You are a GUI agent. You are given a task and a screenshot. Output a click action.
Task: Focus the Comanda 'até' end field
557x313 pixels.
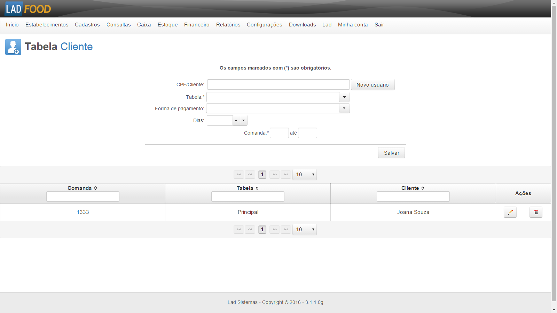[307, 133]
